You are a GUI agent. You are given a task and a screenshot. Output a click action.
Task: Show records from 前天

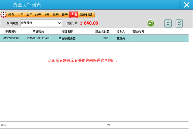pyautogui.click(x=56, y=15)
